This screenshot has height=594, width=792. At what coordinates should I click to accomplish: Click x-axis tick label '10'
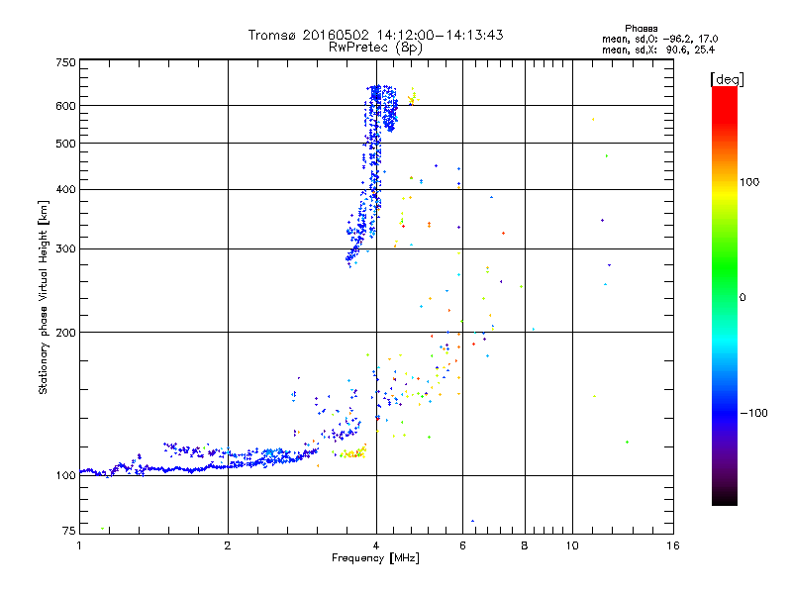[572, 545]
